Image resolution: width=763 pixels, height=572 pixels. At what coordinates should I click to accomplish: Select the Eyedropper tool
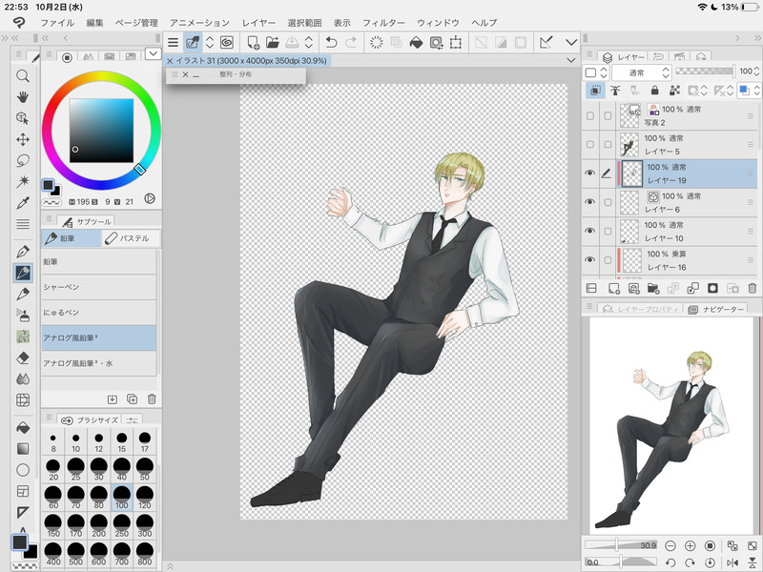pyautogui.click(x=23, y=203)
